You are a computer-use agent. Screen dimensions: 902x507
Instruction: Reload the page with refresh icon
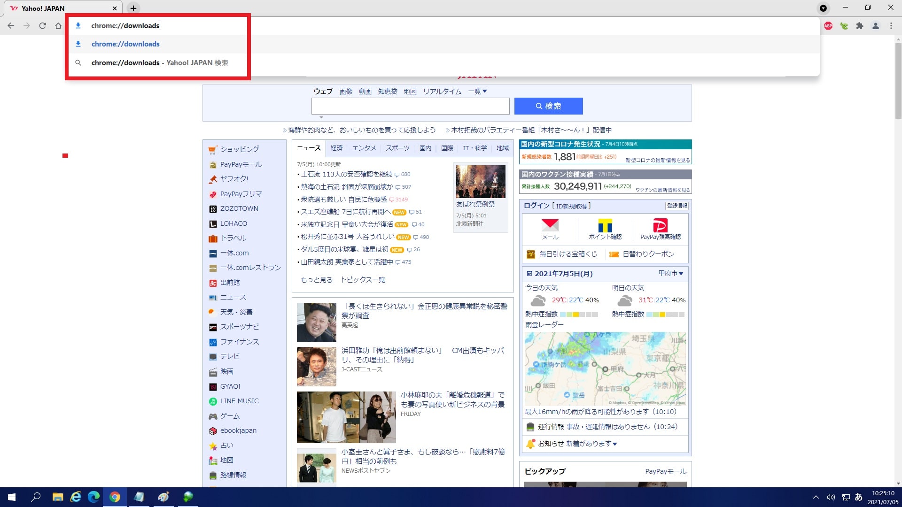point(42,26)
